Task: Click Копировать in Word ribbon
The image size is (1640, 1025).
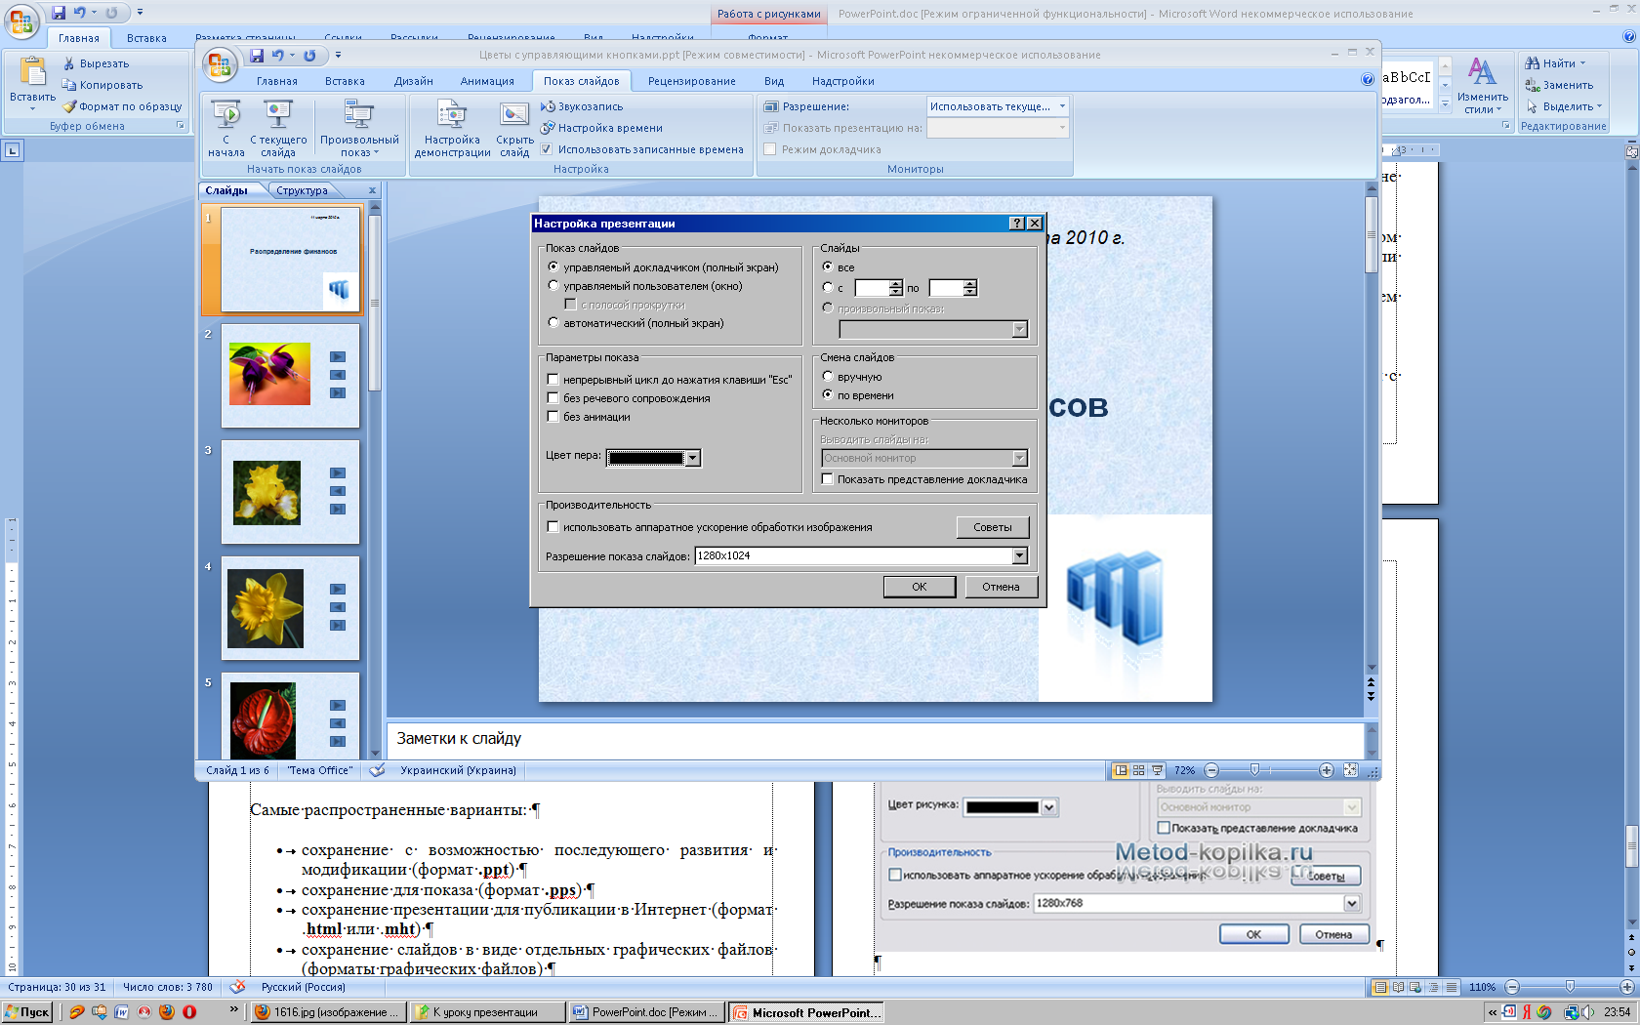Action: coord(102,85)
